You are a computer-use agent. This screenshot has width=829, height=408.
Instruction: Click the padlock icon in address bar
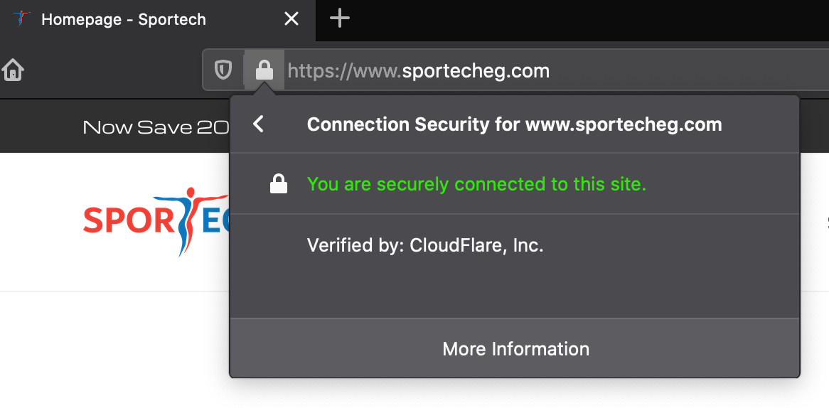[x=264, y=70]
